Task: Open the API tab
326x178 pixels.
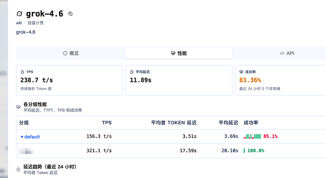Action: tap(287, 53)
